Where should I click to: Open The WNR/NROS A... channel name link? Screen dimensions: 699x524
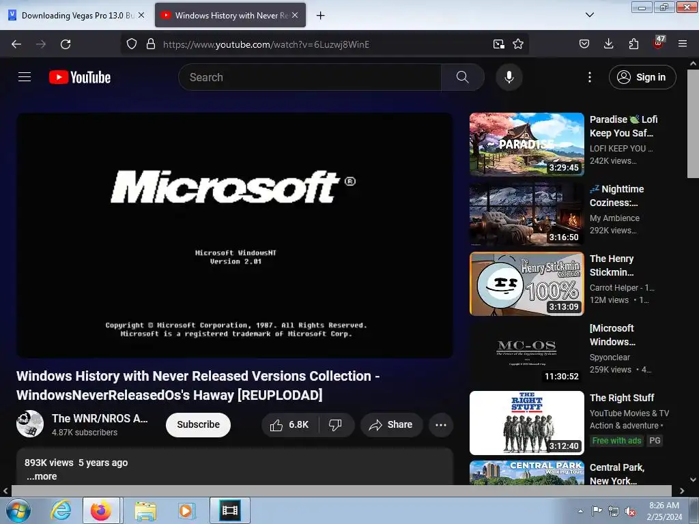pos(100,418)
